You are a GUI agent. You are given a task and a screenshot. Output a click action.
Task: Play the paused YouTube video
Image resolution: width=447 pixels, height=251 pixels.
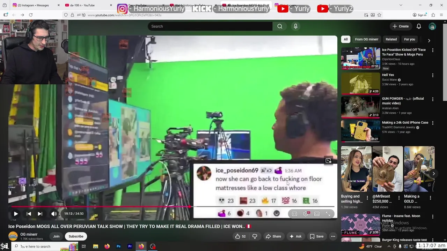(16, 214)
